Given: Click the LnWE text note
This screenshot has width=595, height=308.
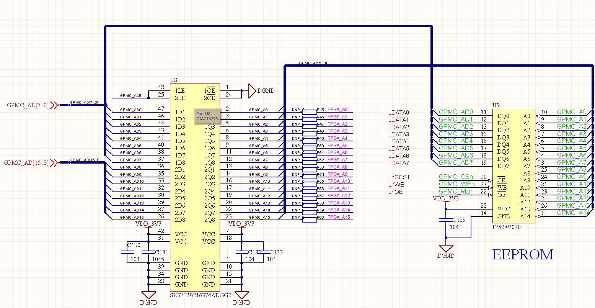Looking at the screenshot, I should (x=396, y=185).
